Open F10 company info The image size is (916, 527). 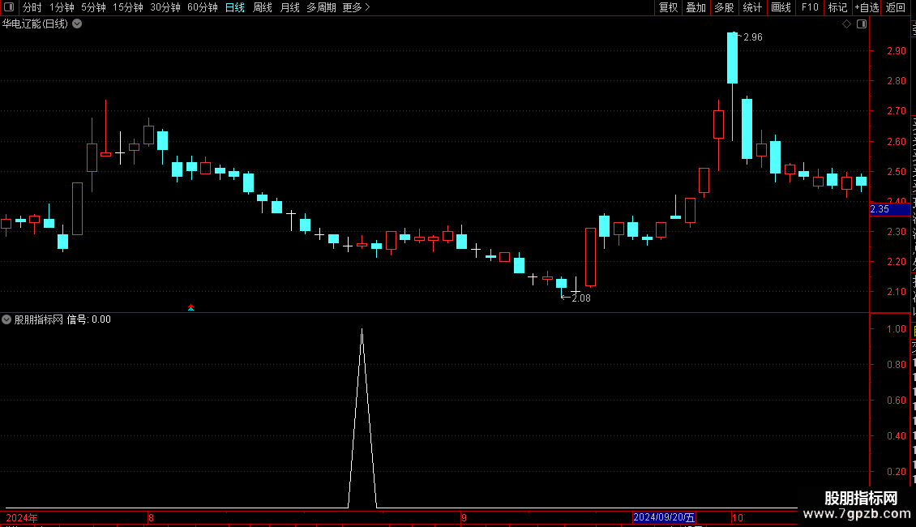tap(810, 7)
